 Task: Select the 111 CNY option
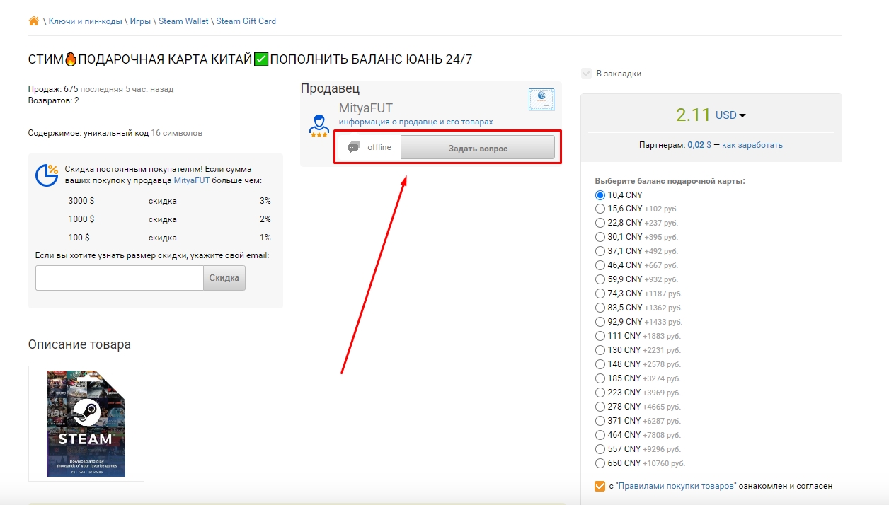(600, 336)
